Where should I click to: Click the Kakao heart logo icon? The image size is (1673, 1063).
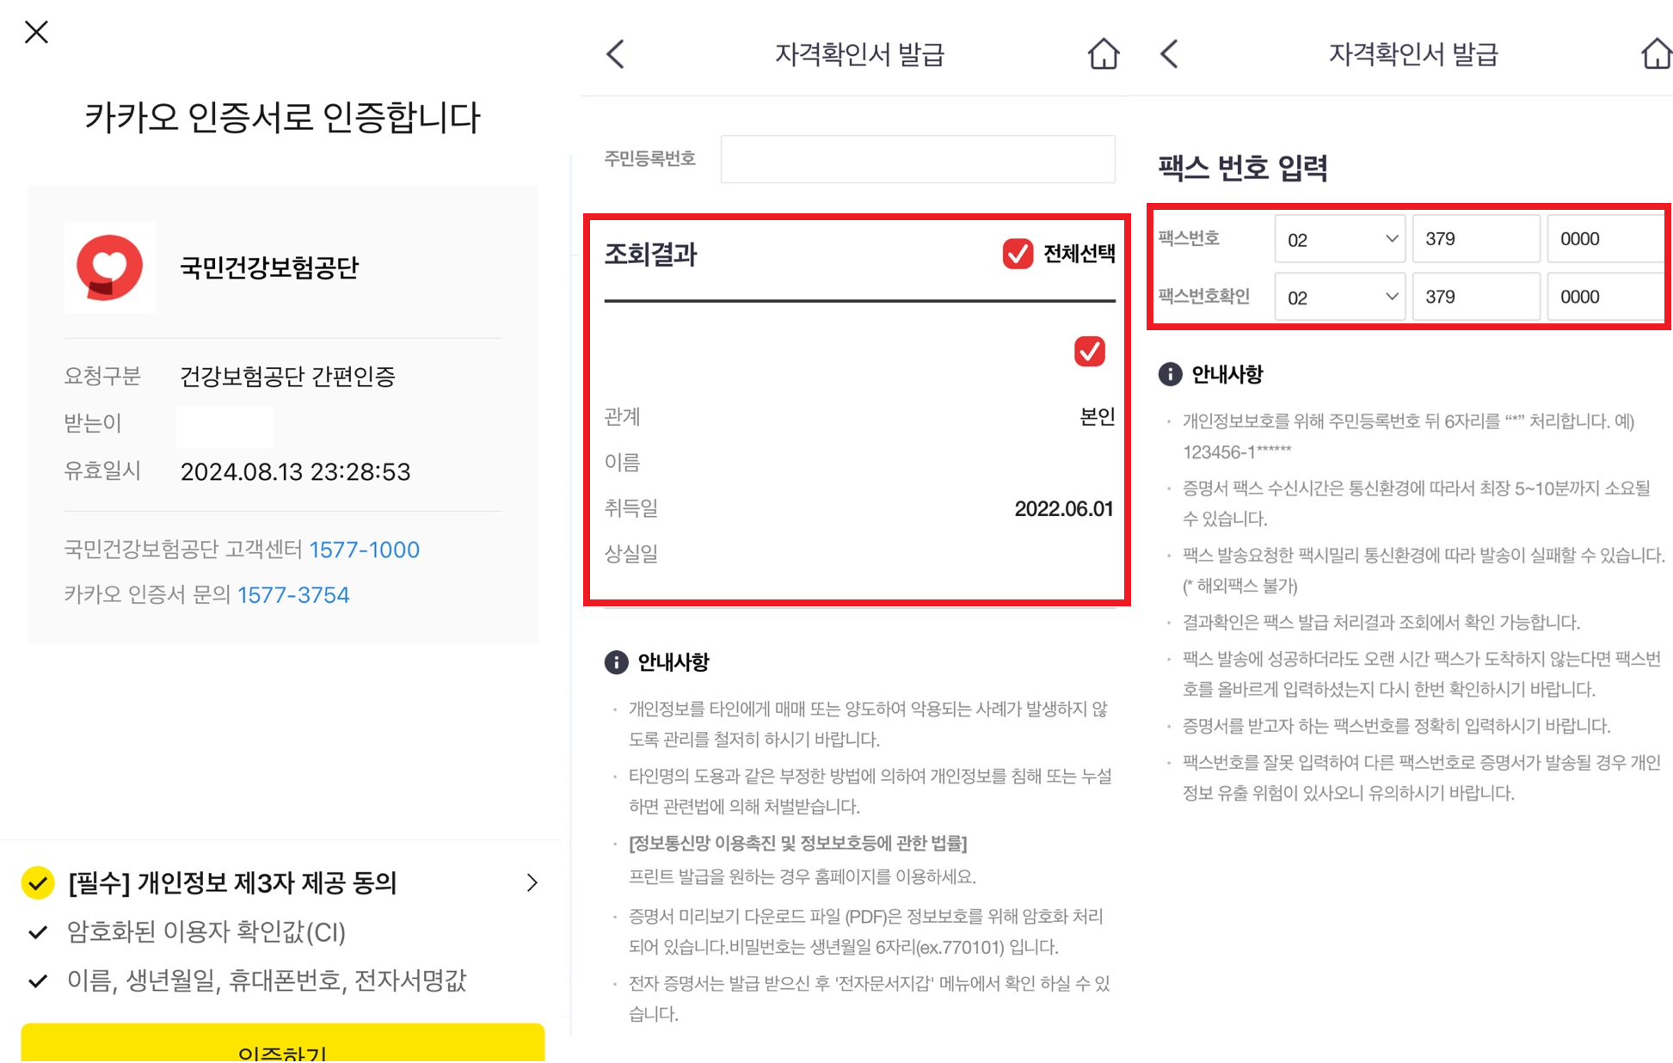(109, 267)
